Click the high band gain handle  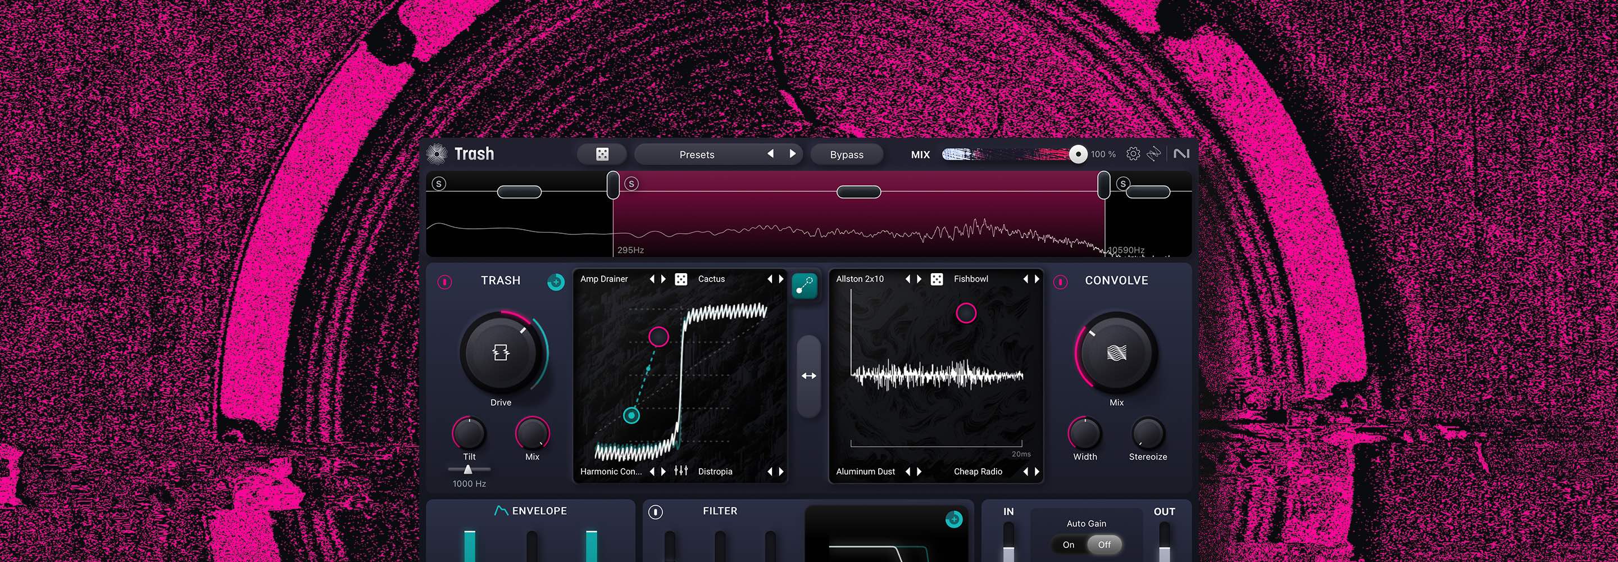[1148, 192]
